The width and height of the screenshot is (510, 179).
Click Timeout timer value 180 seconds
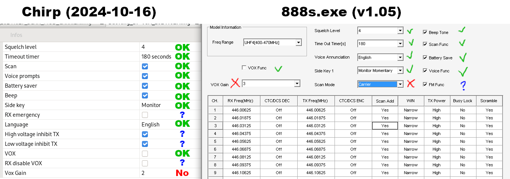pyautogui.click(x=156, y=57)
